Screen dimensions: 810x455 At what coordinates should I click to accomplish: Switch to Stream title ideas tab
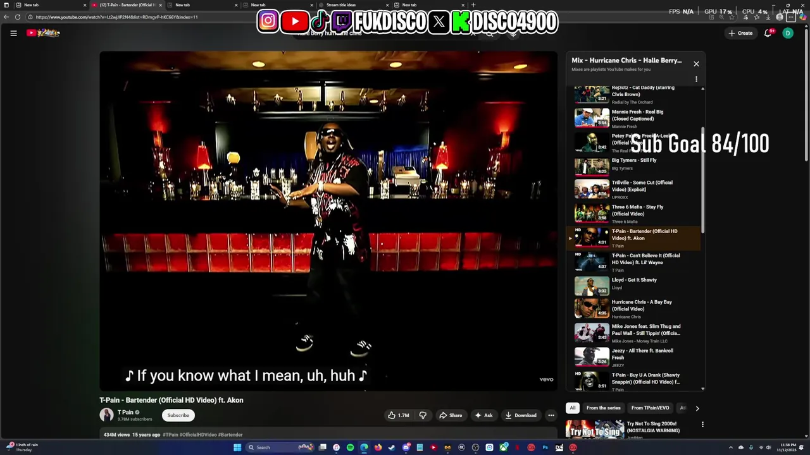click(353, 5)
